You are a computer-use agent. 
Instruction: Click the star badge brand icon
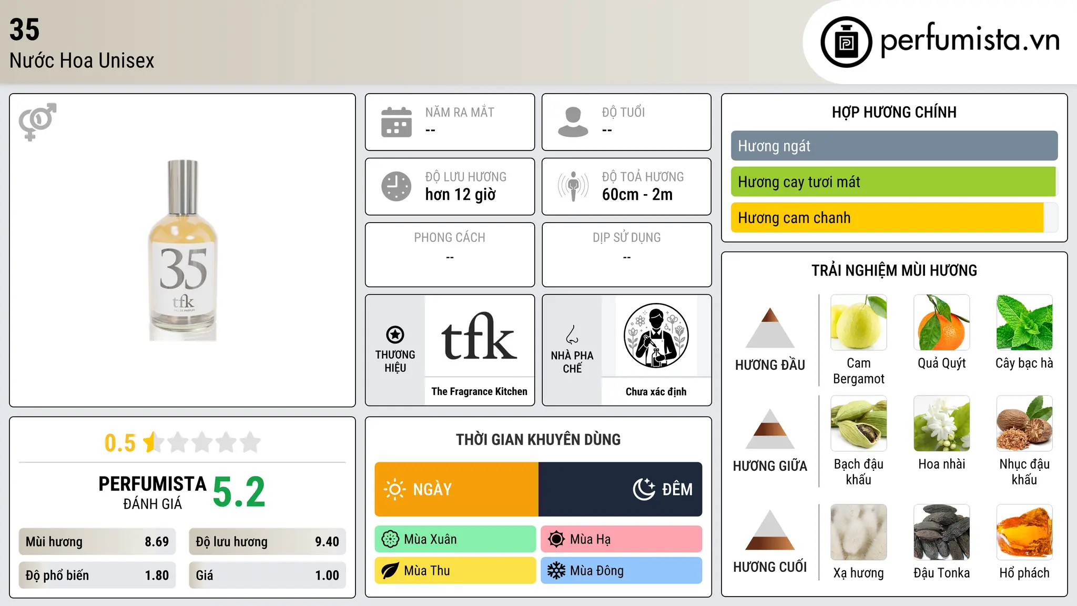(x=395, y=335)
